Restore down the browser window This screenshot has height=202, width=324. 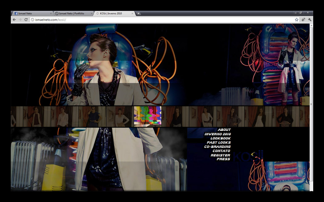tap(301, 13)
